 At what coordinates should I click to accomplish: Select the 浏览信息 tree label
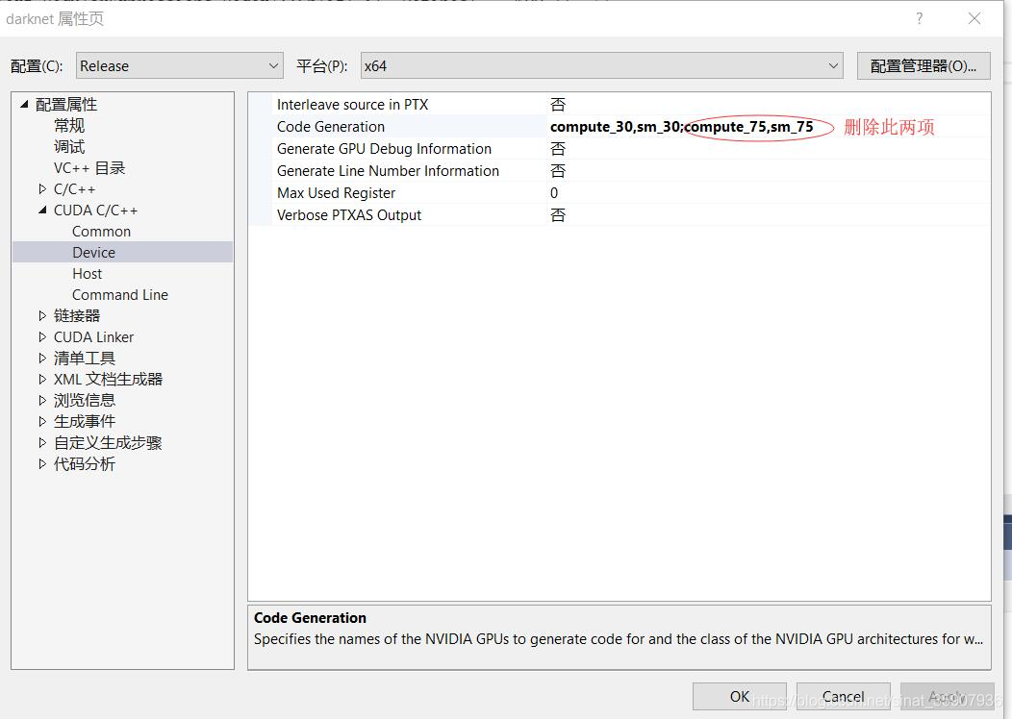pos(85,401)
